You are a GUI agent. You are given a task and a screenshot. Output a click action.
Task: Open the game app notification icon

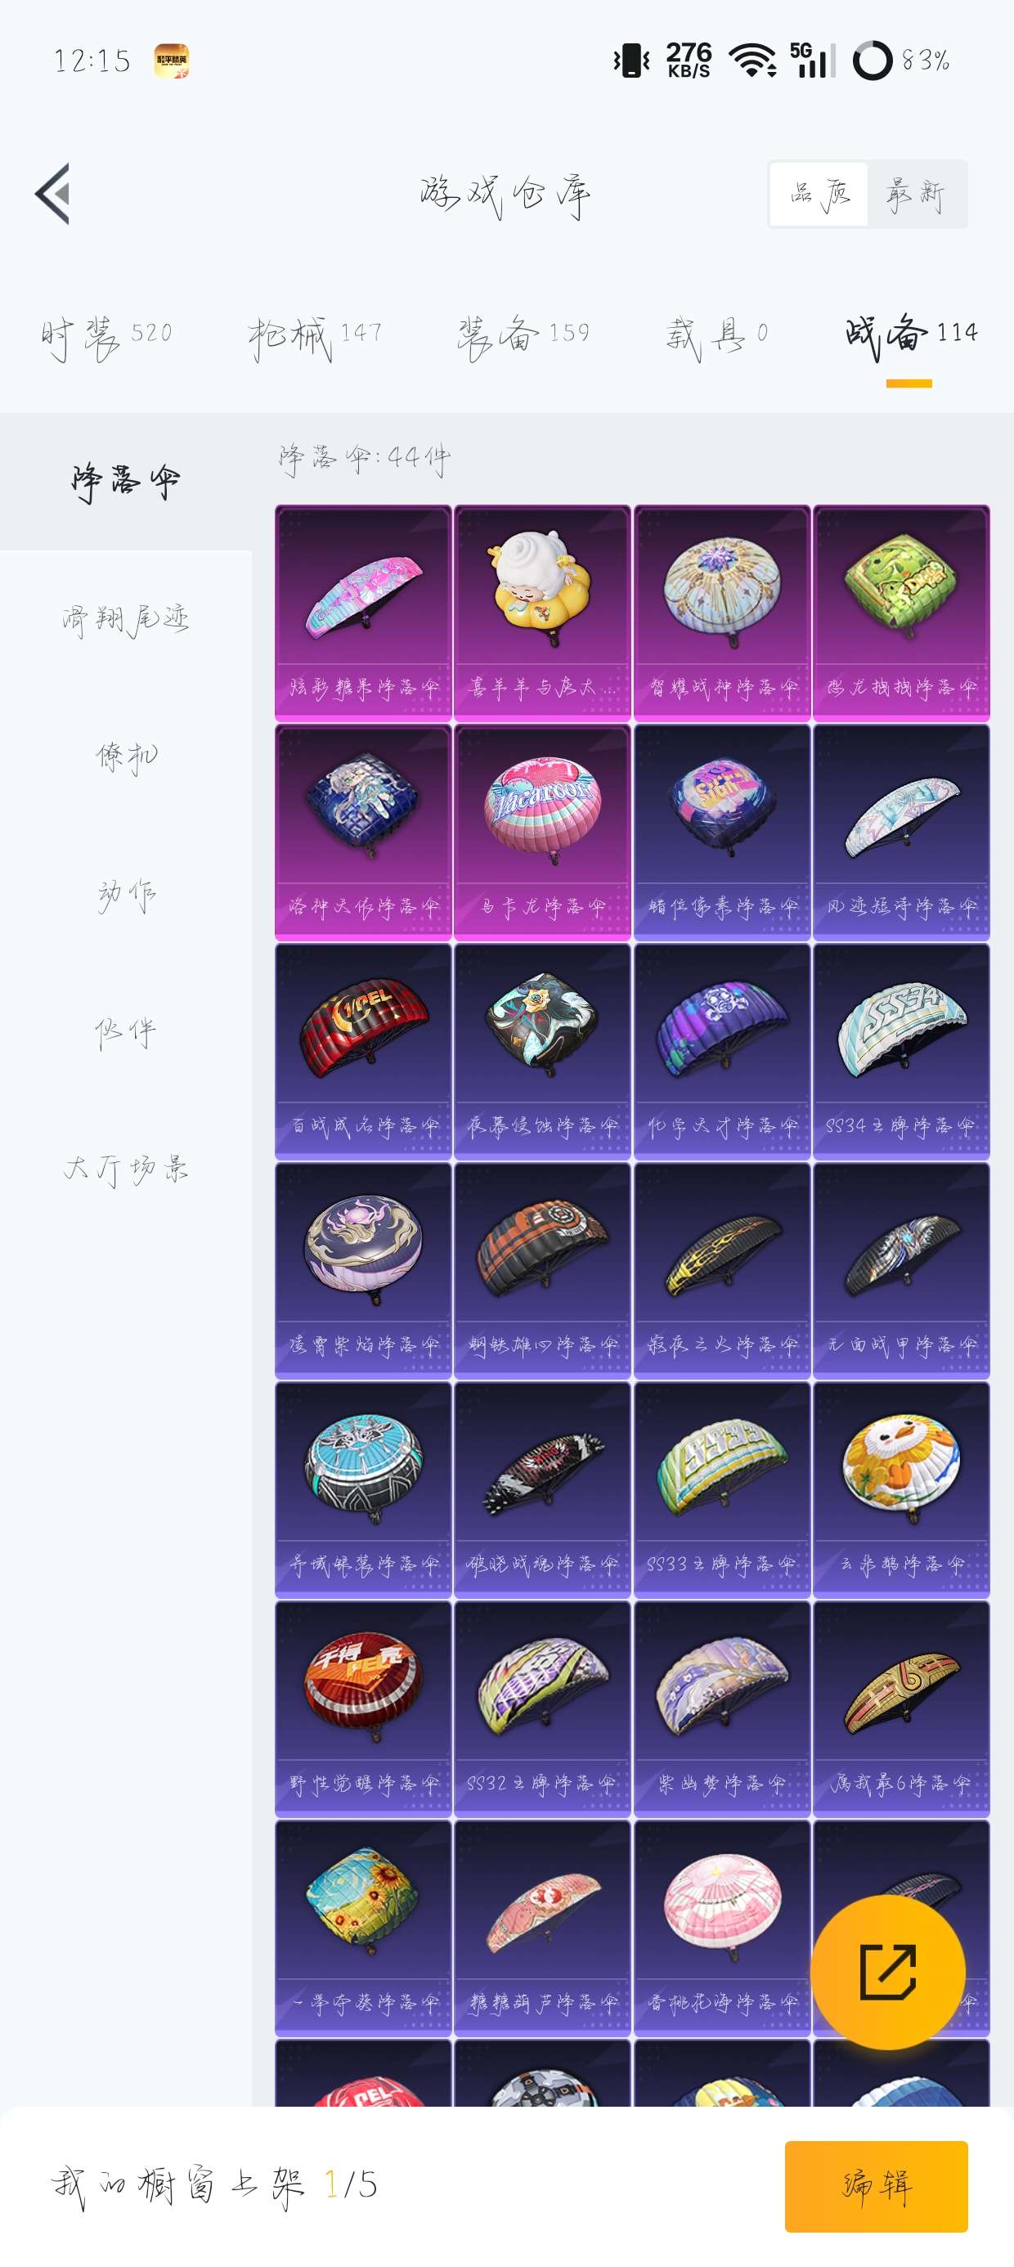click(172, 61)
